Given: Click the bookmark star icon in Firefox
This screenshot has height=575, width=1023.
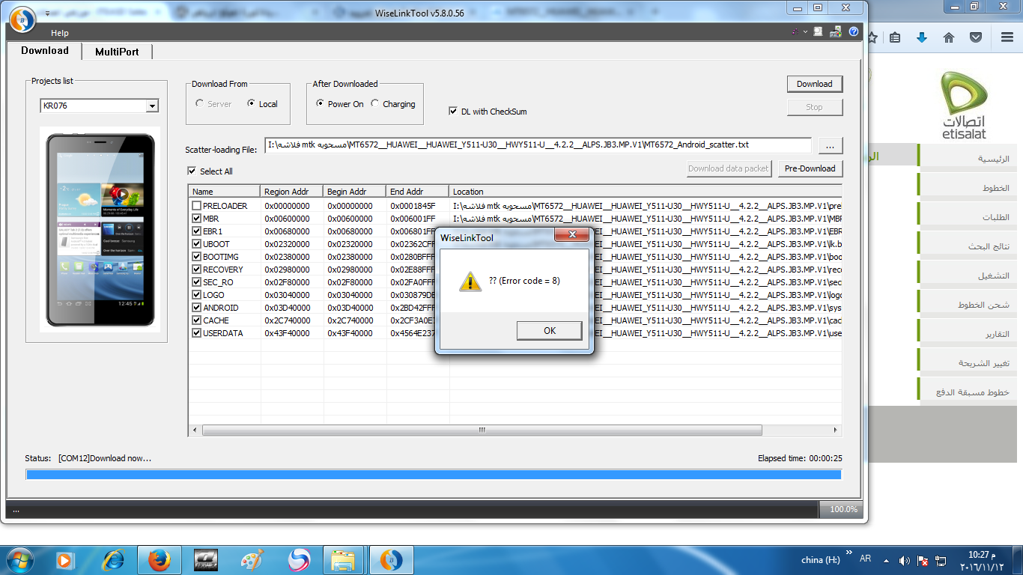Looking at the screenshot, I should tap(872, 37).
